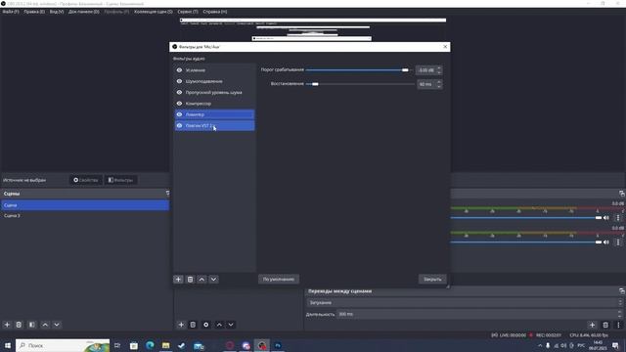
Task: Open scene filters from the Сцены toolbar
Action: click(32, 325)
